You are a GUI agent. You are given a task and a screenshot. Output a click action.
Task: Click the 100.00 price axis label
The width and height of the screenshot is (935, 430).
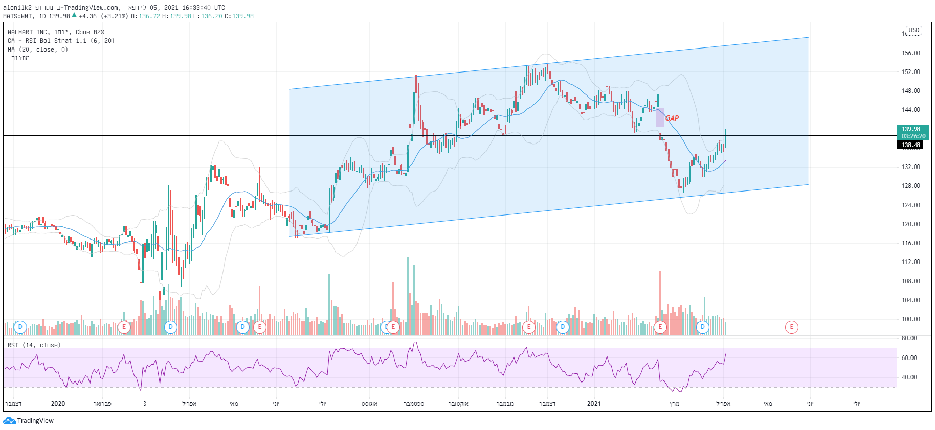[910, 319]
